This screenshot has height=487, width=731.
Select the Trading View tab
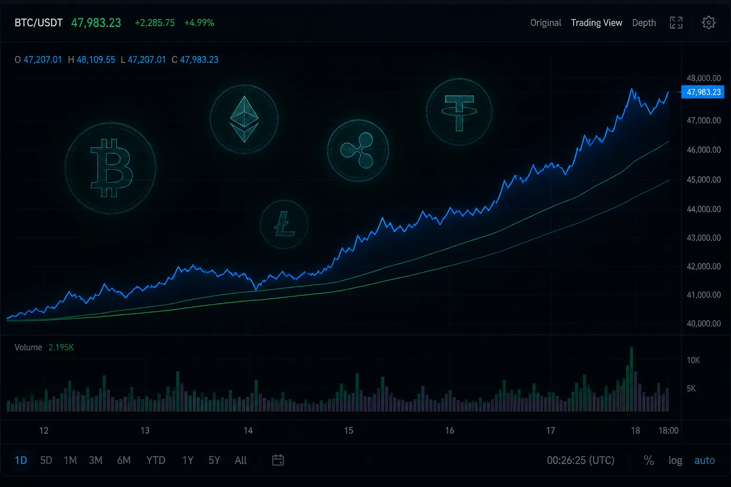click(596, 23)
